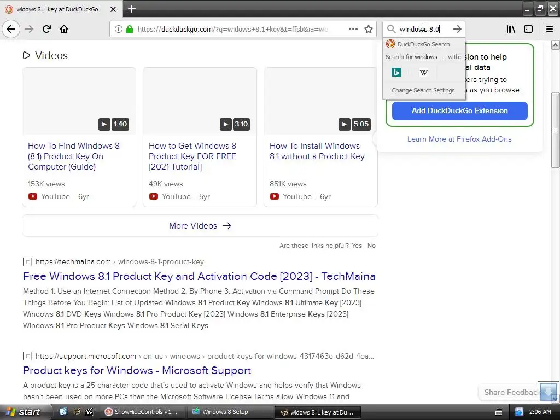The height and width of the screenshot is (420, 560).
Task: Go back with the back arrow button
Action: [11, 29]
